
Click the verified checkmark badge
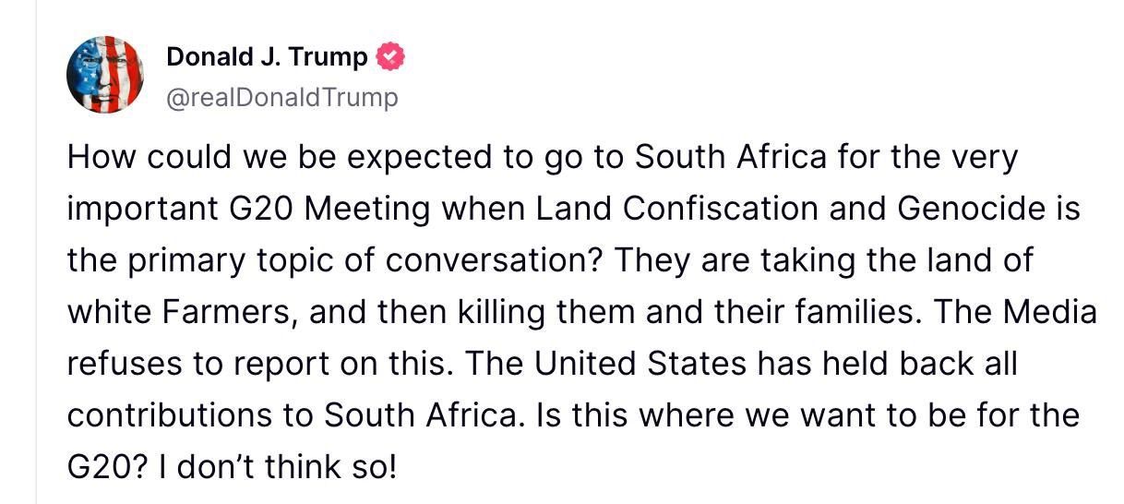coord(390,57)
